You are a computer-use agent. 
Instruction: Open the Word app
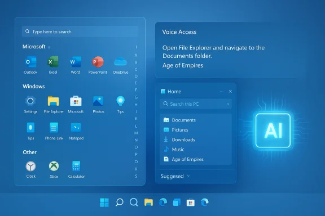pyautogui.click(x=75, y=65)
